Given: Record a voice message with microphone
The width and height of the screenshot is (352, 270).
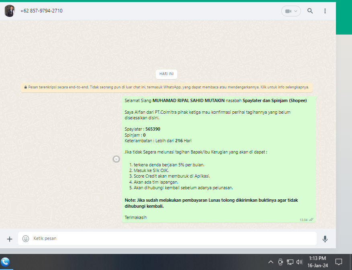Looking at the screenshot, I should click(325, 239).
